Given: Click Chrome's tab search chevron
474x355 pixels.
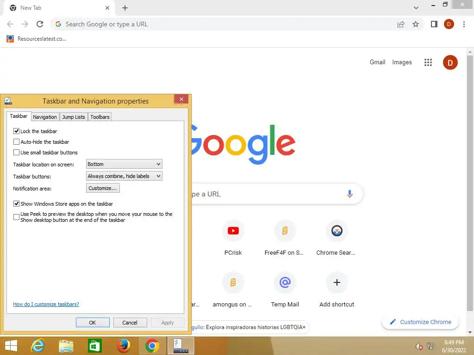Looking at the screenshot, I should pyautogui.click(x=416, y=8).
